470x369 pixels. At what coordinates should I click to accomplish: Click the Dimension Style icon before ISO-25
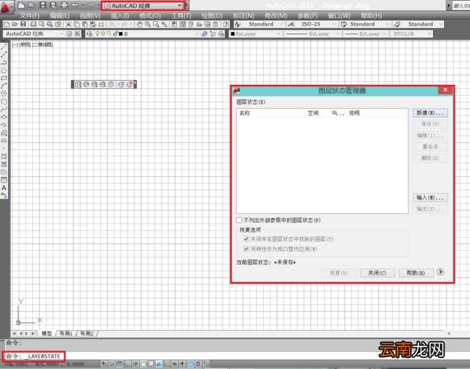pyautogui.click(x=290, y=24)
